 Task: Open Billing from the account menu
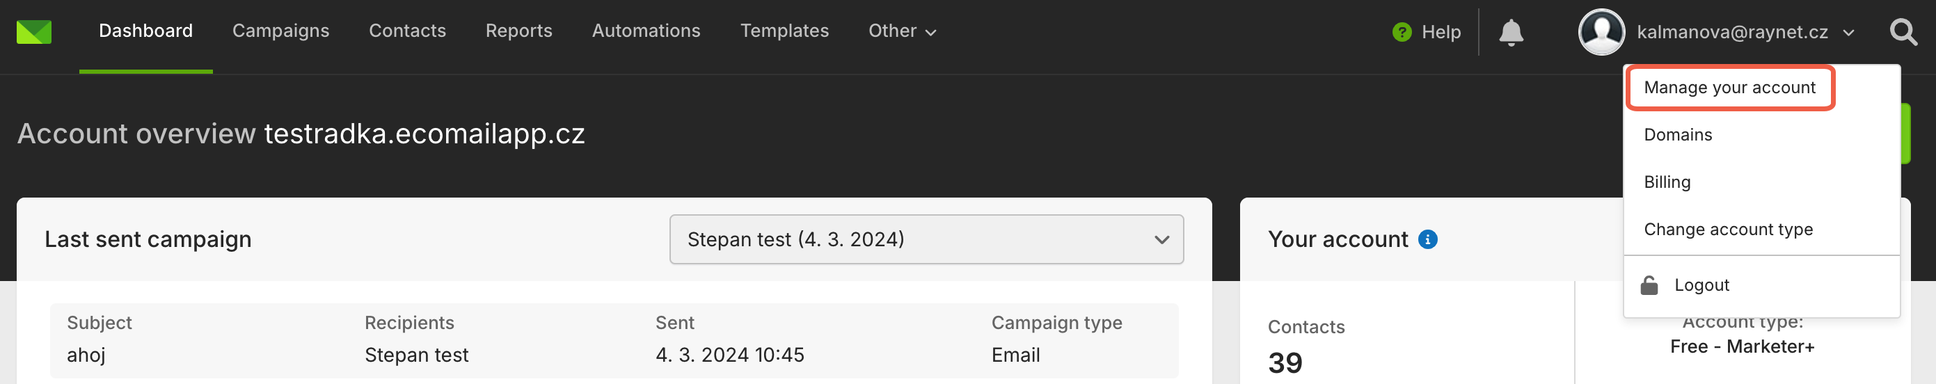1667,182
